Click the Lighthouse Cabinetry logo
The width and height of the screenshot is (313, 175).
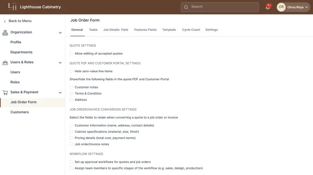[12, 7]
